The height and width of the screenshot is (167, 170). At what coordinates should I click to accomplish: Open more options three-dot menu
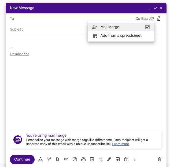click(x=135, y=159)
